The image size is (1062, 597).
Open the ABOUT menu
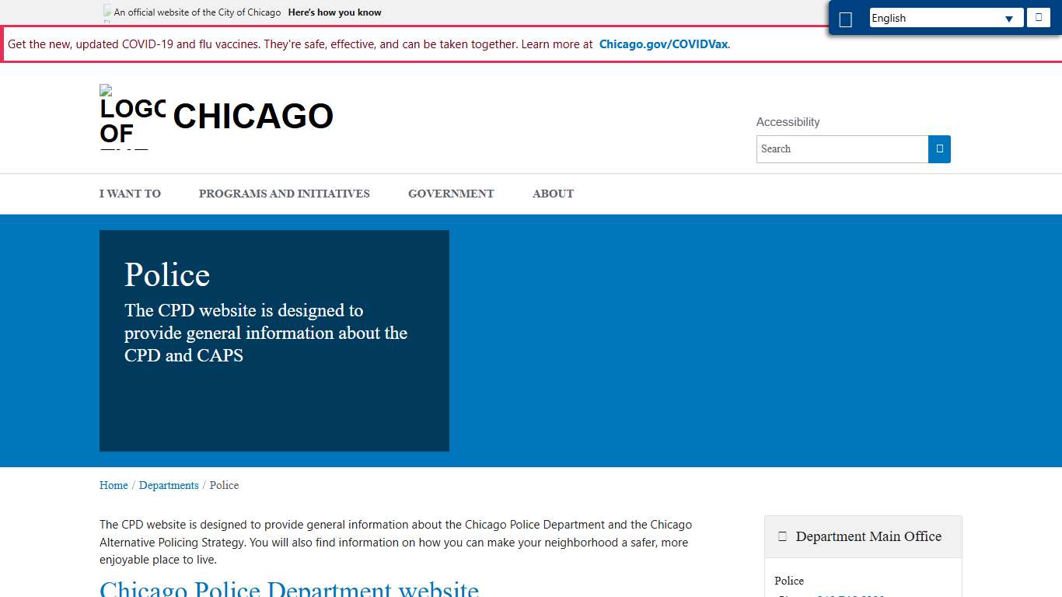(x=553, y=194)
